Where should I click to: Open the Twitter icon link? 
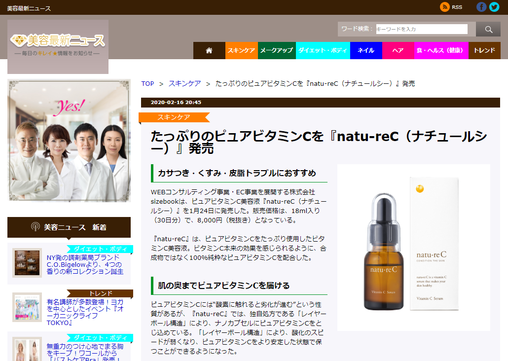click(x=494, y=7)
